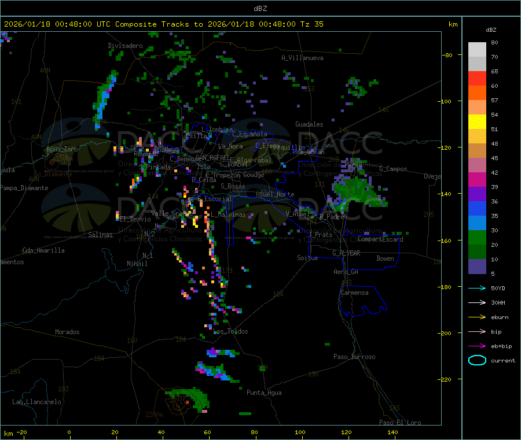Viewport: 521px width, 440px height.
Task: Select the 'Punta_Agua' label
Action: click(264, 393)
